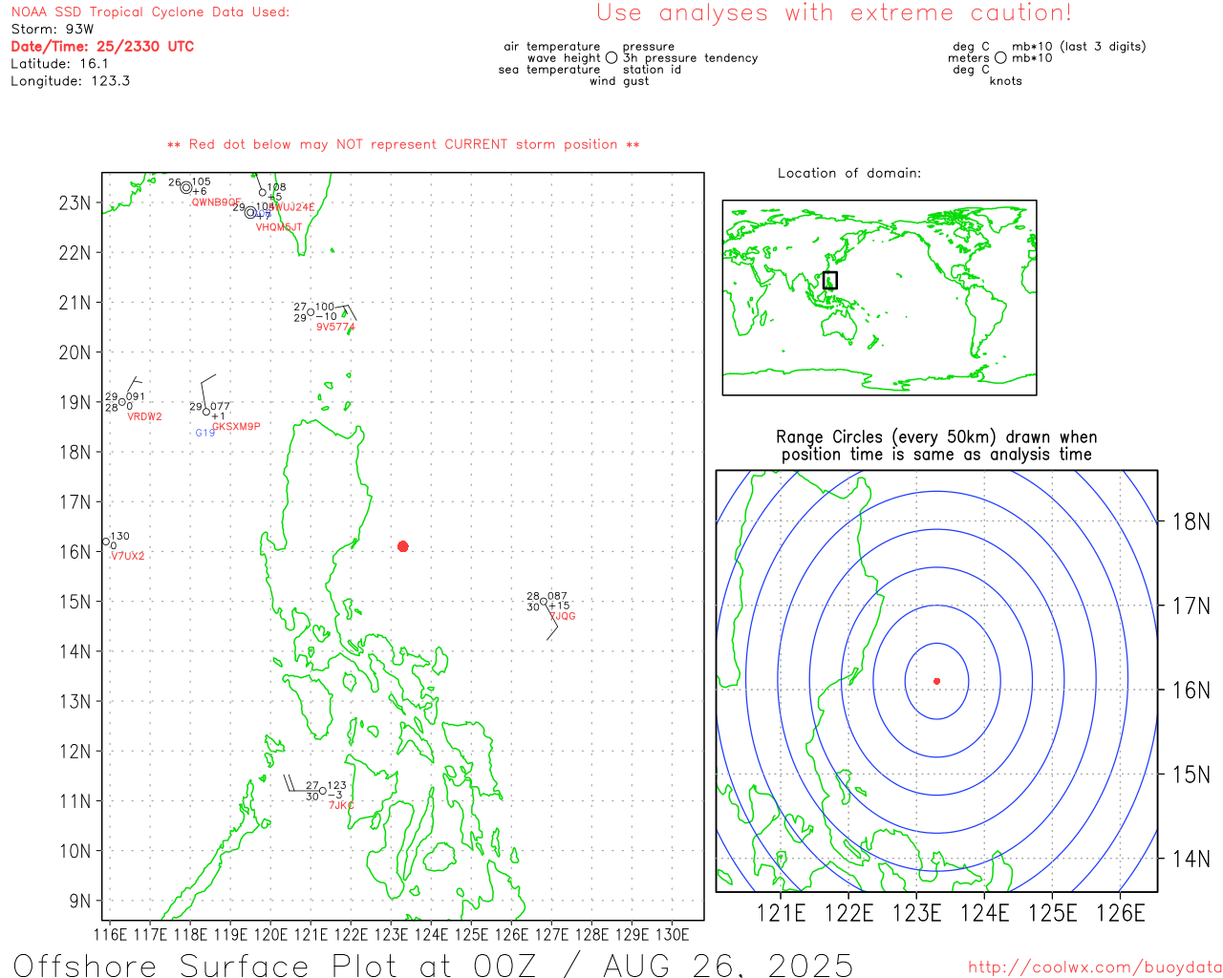Click the '3h pressure tendency' legend label
The image size is (1223, 978).
[x=691, y=58]
